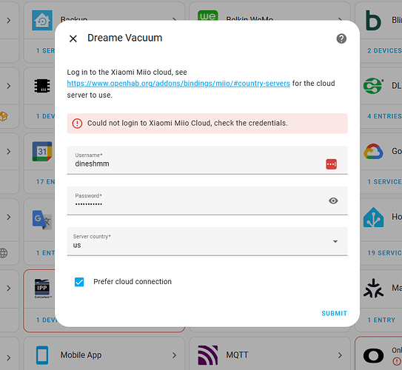Open the MQTT integration icon

pyautogui.click(x=208, y=355)
